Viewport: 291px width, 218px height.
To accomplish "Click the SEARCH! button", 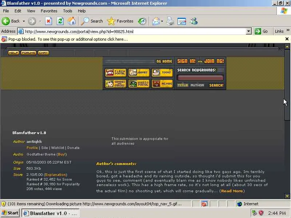I will tap(216, 85).
